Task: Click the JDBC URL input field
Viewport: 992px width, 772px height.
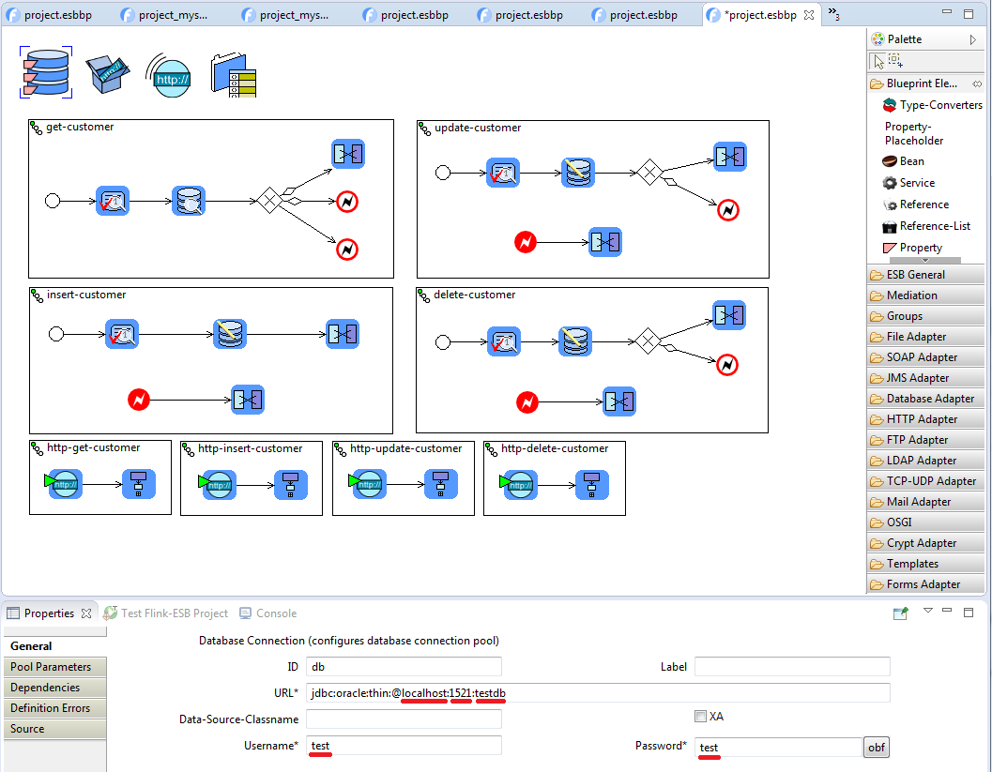Action: pos(597,693)
